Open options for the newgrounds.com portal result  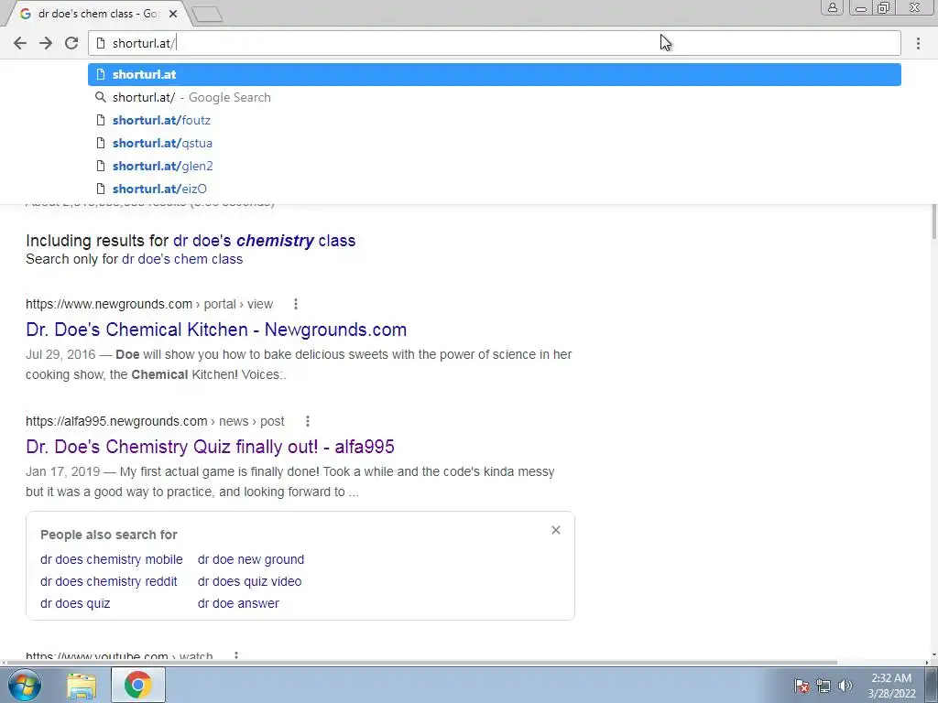pyautogui.click(x=296, y=304)
